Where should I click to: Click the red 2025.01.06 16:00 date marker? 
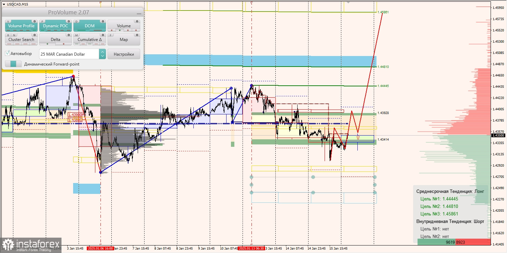tap(100, 249)
